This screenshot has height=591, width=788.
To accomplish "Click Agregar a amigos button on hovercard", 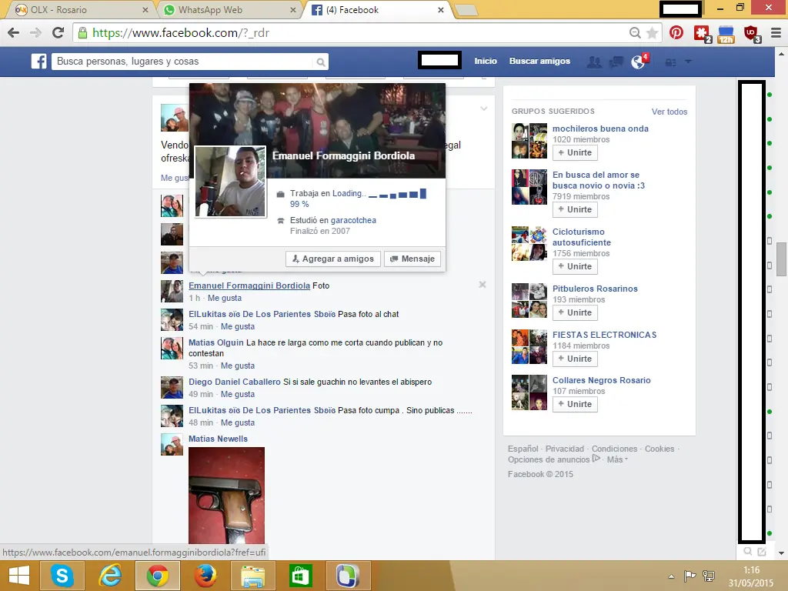I will click(x=332, y=259).
